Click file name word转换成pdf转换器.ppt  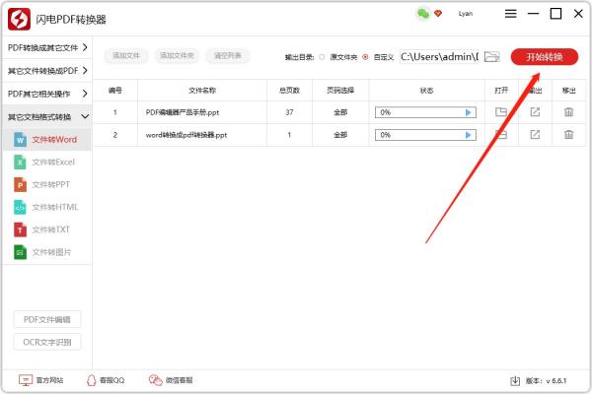(186, 135)
